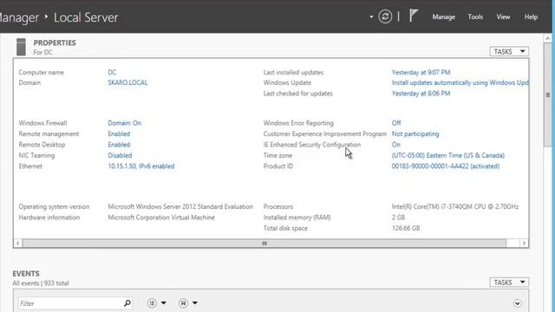Open the dropdown arrow beside list criteria icon

(164, 303)
